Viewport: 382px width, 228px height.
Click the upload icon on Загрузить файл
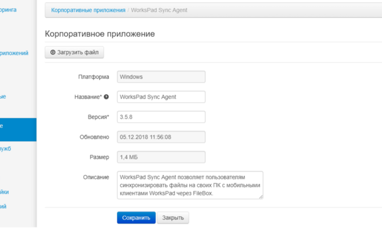[x=53, y=52]
